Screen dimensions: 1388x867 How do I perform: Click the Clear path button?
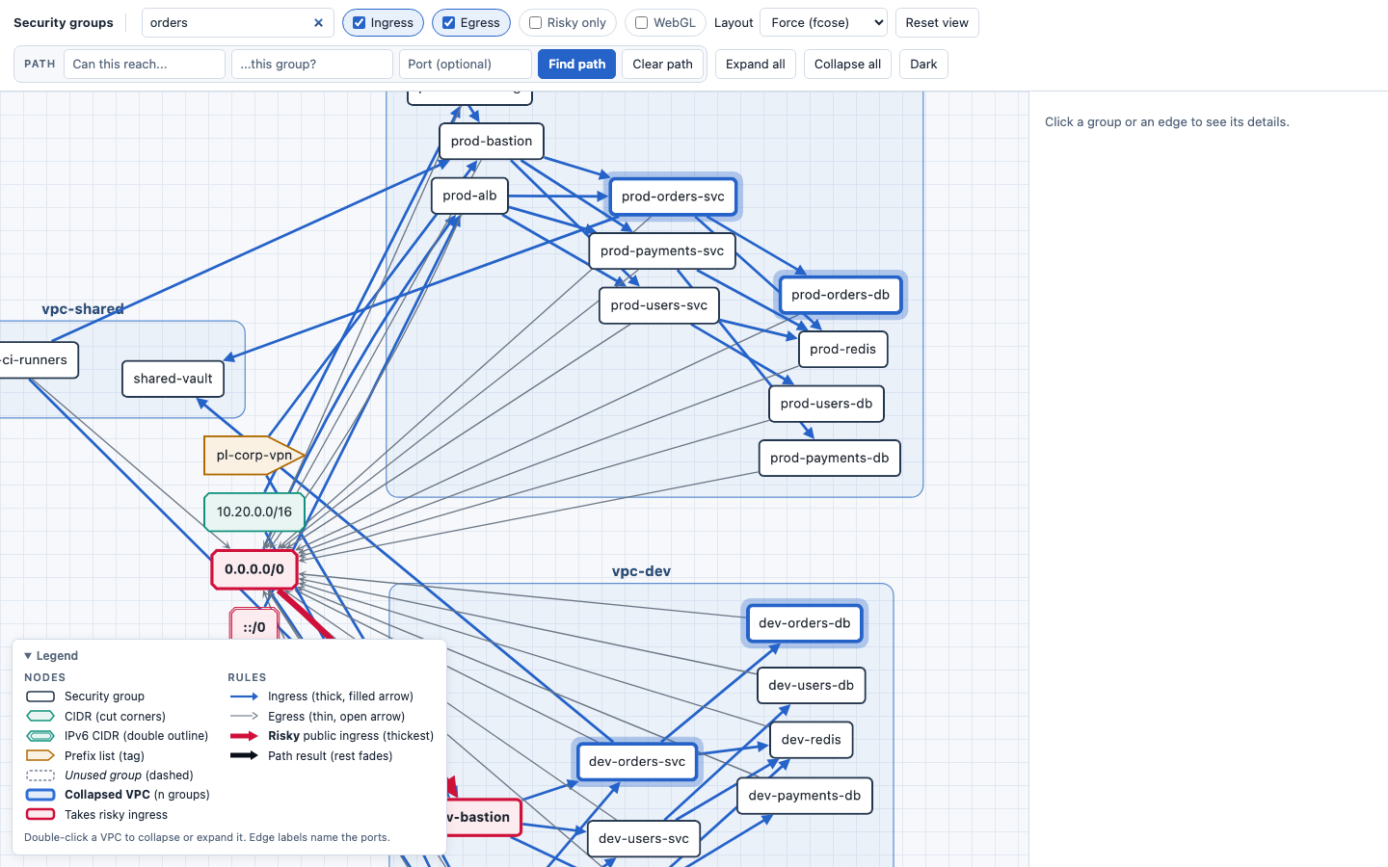(662, 65)
